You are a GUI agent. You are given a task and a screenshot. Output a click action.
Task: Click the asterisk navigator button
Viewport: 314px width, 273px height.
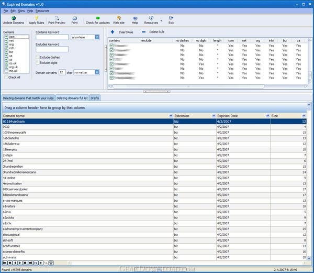[41, 263]
